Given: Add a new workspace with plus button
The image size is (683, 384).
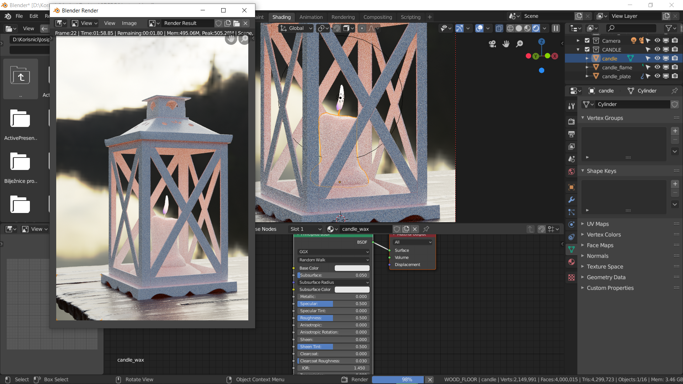Looking at the screenshot, I should coord(430,17).
